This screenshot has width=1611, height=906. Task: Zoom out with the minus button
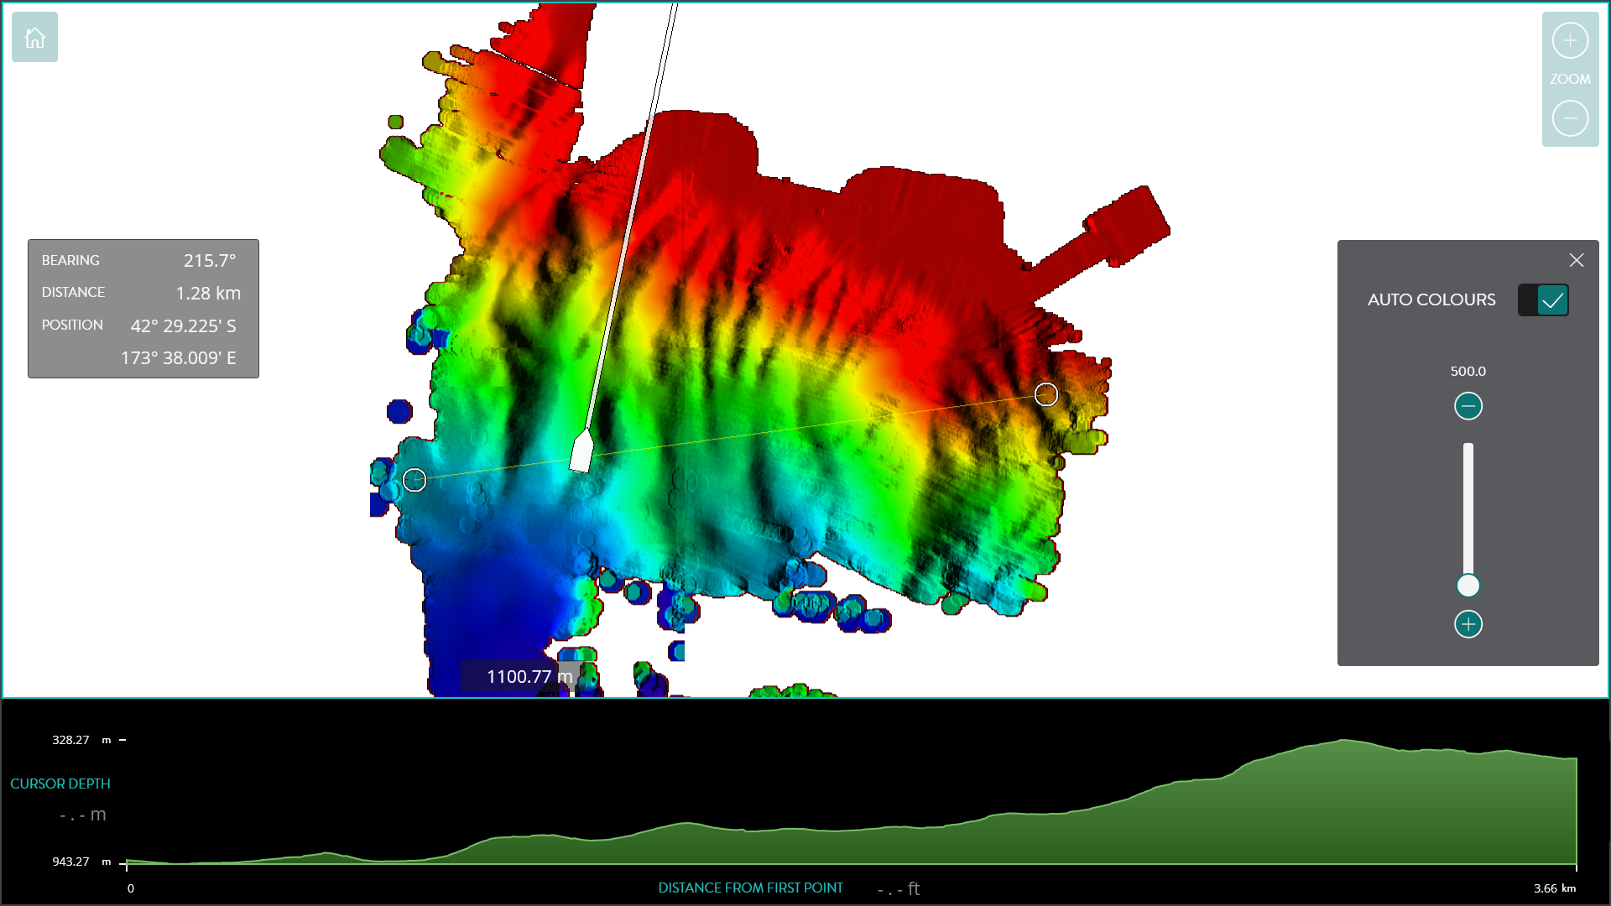1570,118
